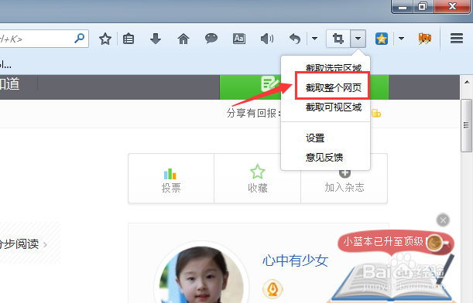Viewport: 473px width, 303px height.
Task: Choose 截取整个网页 from the menu
Action: tap(334, 87)
